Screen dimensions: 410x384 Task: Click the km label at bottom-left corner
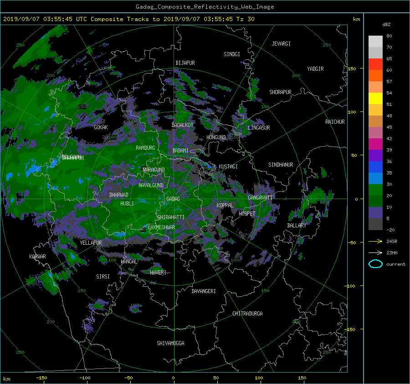[x=6, y=379]
